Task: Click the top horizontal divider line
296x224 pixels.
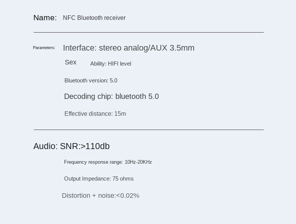Action: (148, 33)
